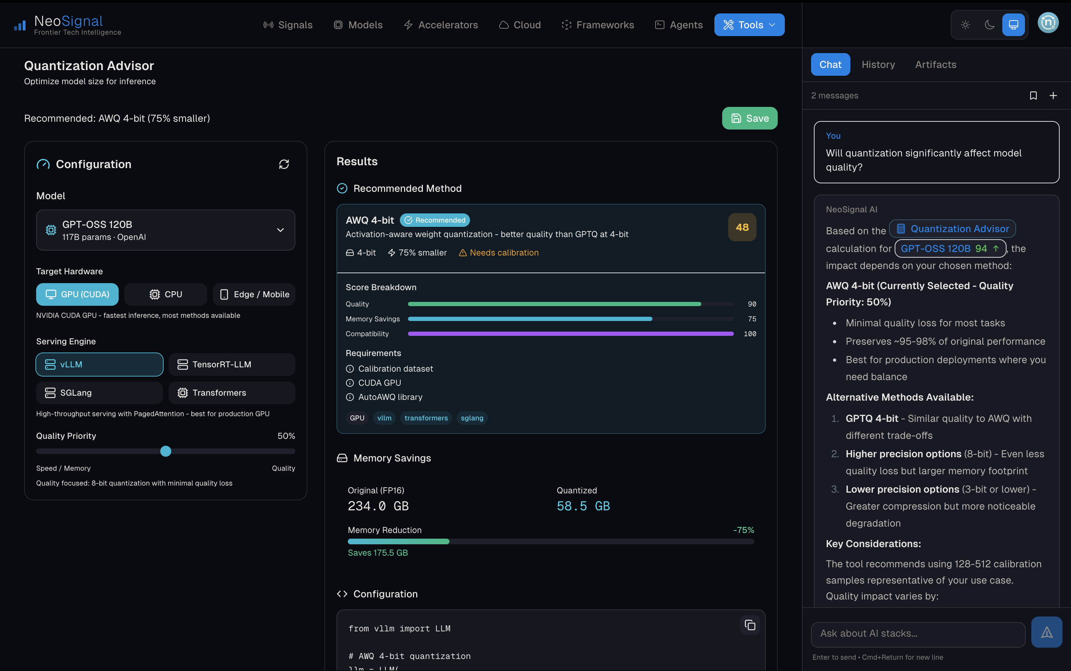Click the refresh icon in Configuration panel
The width and height of the screenshot is (1071, 671).
(x=284, y=164)
